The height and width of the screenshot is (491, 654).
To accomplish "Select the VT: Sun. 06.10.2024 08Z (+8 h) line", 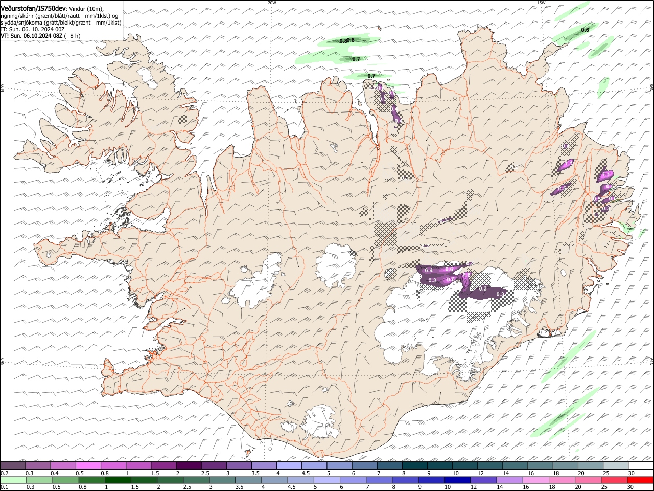I will coord(39,36).
